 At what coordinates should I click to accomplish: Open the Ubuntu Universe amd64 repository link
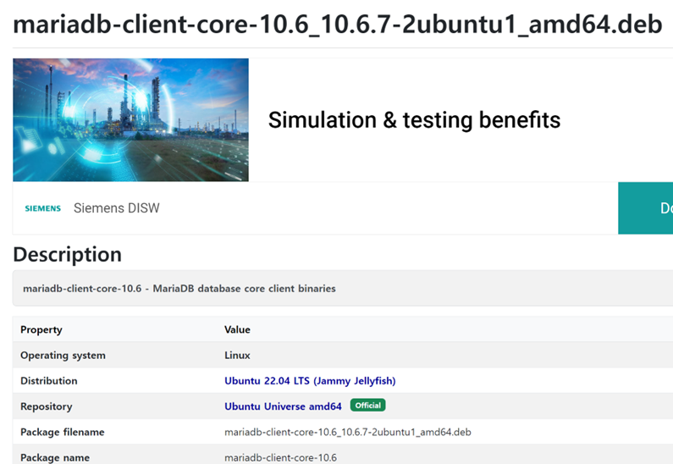[x=283, y=406]
